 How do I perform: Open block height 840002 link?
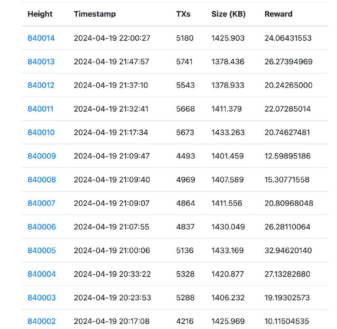(42, 321)
